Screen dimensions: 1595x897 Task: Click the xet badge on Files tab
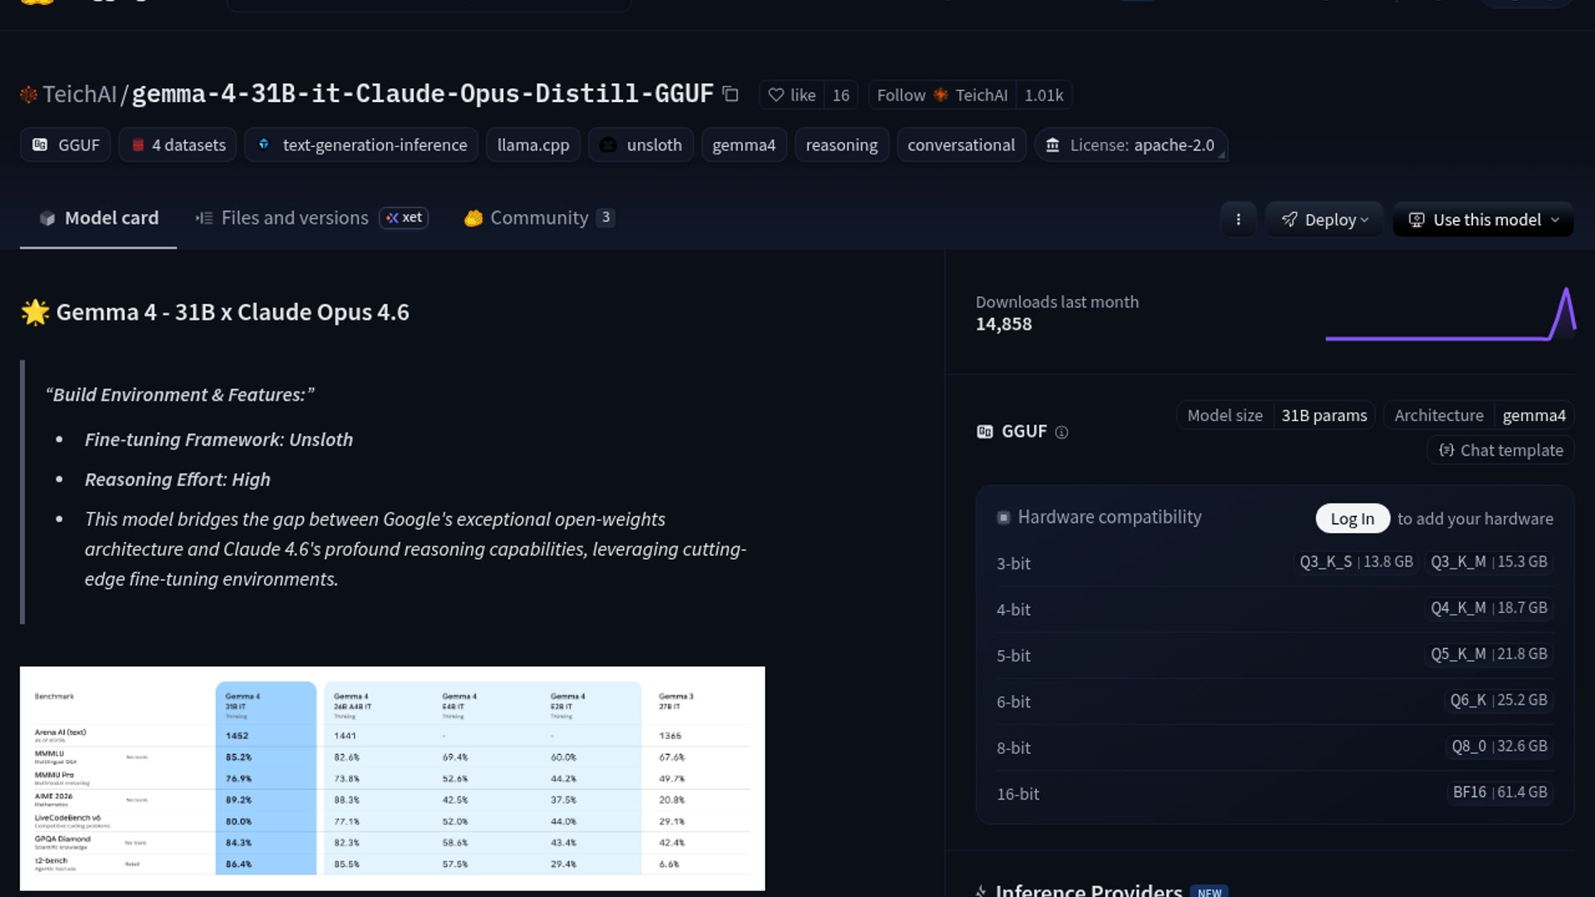coord(404,218)
